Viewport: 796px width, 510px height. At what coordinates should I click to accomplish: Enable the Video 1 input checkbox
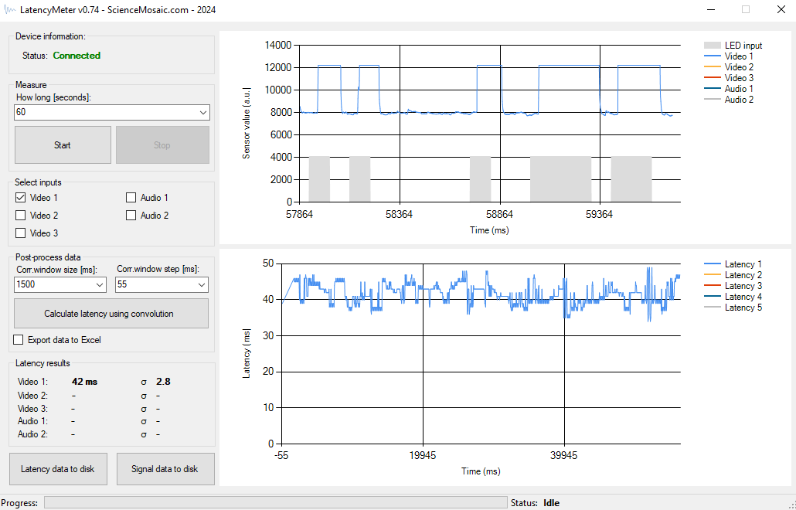(20, 197)
